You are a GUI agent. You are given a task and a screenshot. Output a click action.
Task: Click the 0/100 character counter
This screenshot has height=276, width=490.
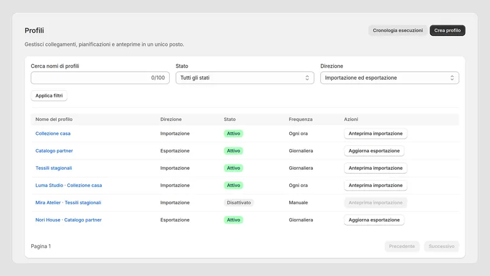tap(158, 78)
